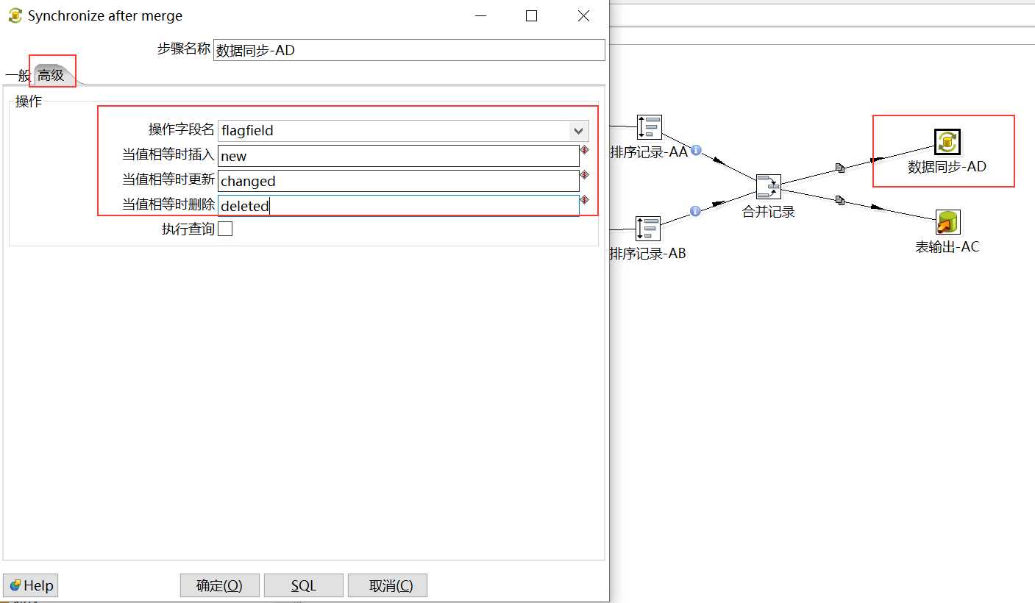1035x603 pixels.
Task: Click the 排序记录-AB label on canvas
Action: [x=647, y=254]
